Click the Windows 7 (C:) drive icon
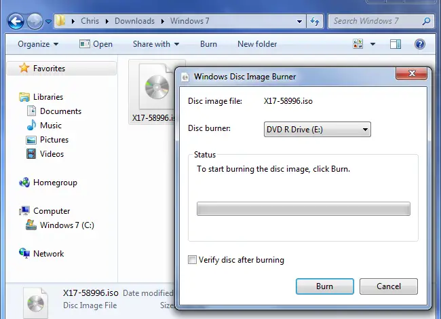 [x=31, y=225]
